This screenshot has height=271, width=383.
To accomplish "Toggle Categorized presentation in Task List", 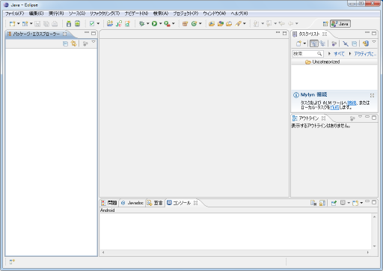I will (x=313, y=43).
